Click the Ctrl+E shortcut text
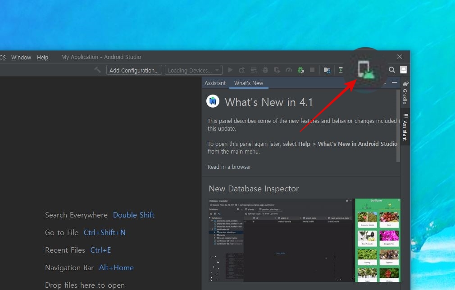455x290 pixels. pyautogui.click(x=101, y=250)
